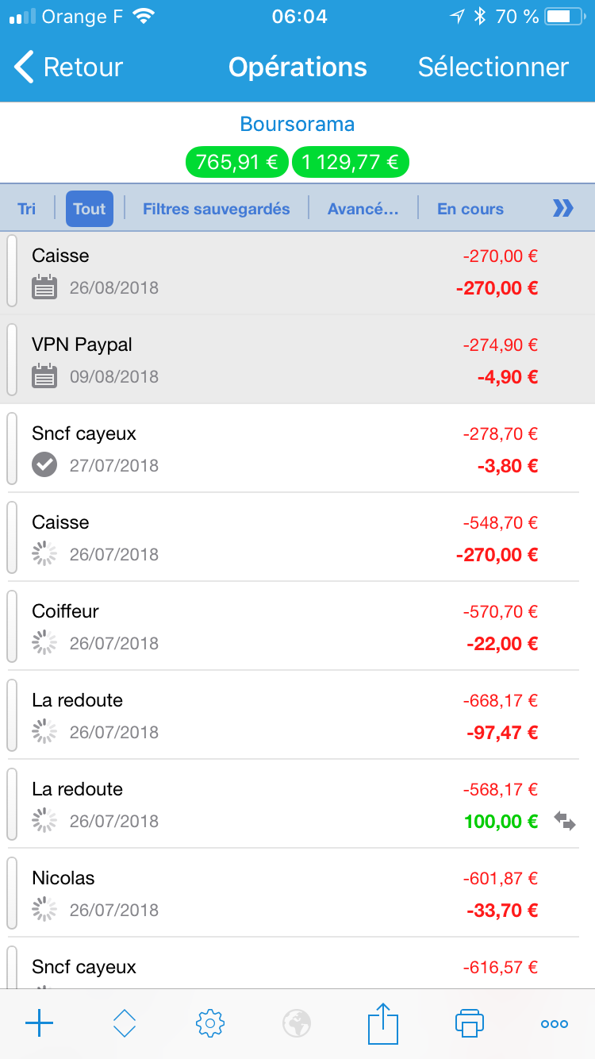Open settings gear in bottom toolbar
The image size is (595, 1059).
tap(210, 1023)
